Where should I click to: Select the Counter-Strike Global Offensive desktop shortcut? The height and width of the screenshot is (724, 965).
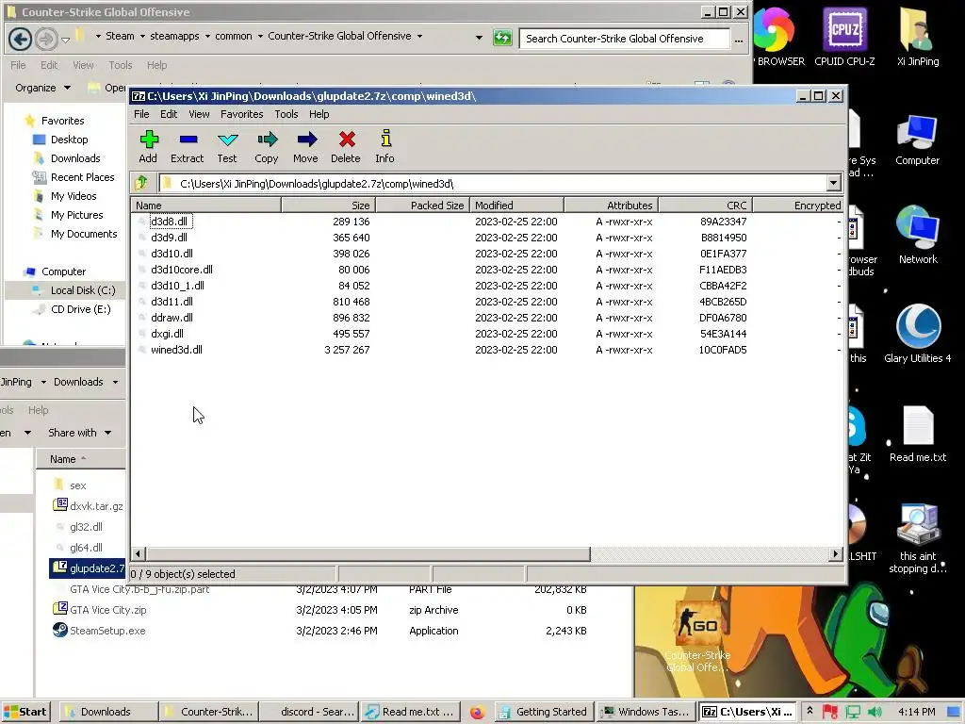pos(698,637)
